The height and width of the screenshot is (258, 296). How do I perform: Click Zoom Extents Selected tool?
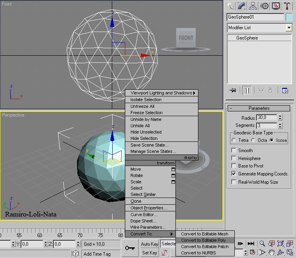[x=281, y=243]
